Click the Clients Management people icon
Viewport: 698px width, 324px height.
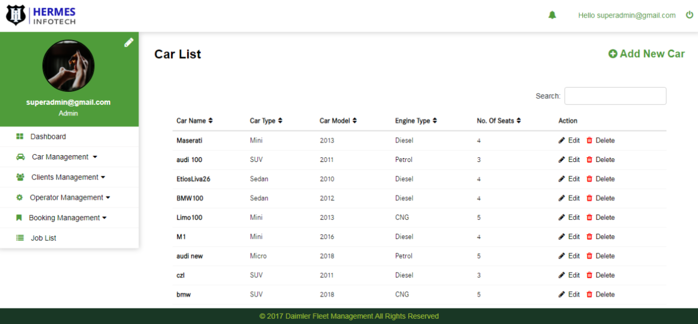pos(20,177)
